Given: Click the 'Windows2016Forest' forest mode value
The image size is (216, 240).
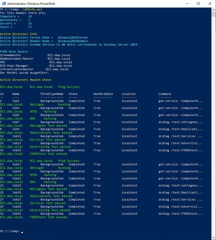Looking at the screenshot, I should pos(73,37).
